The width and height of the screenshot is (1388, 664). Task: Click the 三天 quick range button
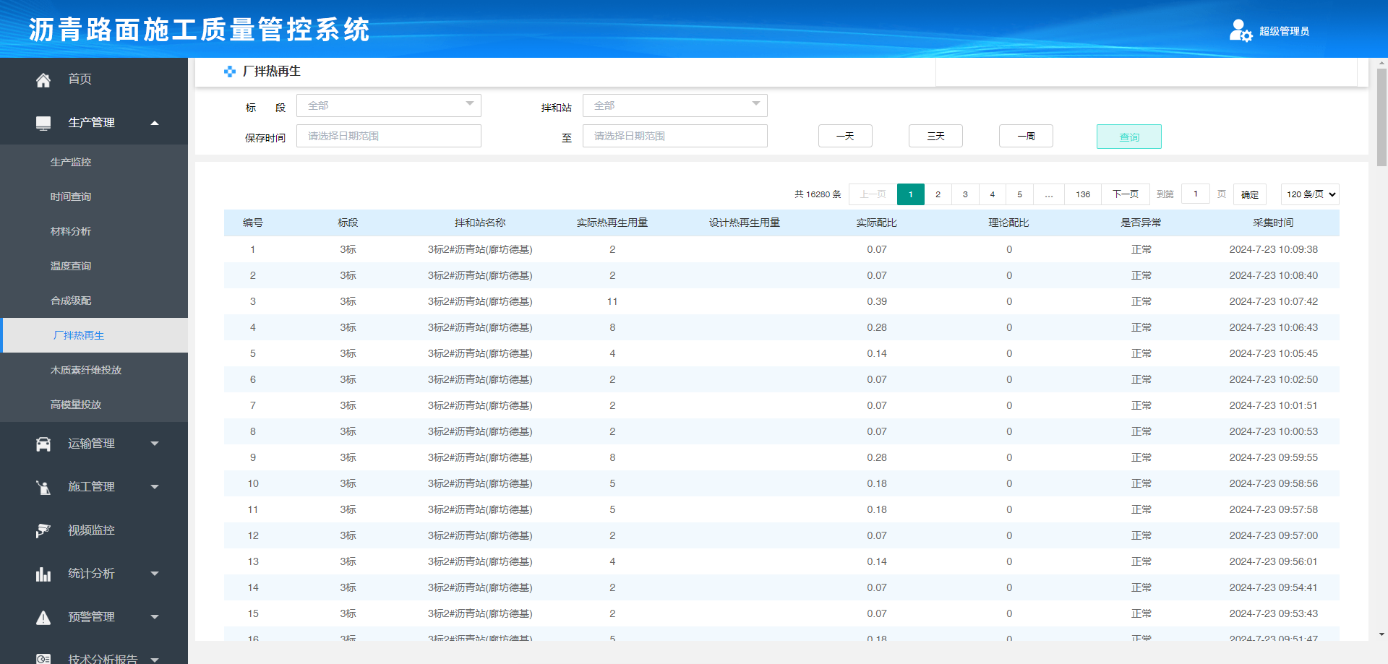pos(935,136)
